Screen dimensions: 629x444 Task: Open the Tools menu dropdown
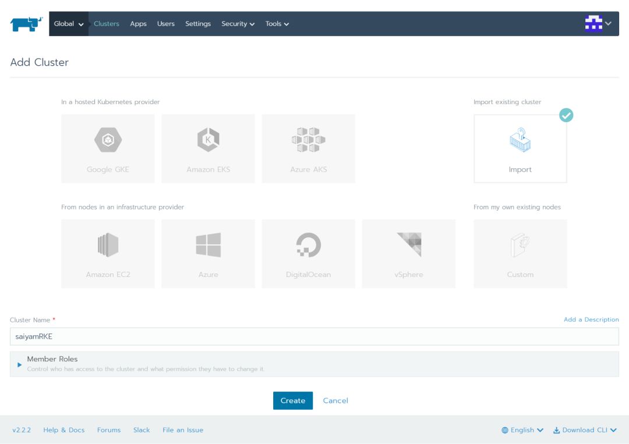coord(277,24)
